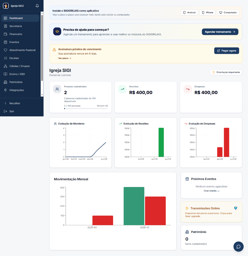Screen dimensions: 248x256
Task: Click Pagar agora button
Action: point(226,51)
